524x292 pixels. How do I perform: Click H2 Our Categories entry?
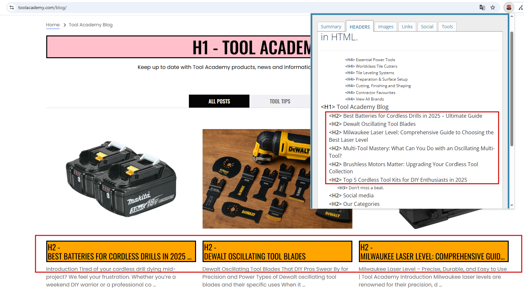[354, 204]
